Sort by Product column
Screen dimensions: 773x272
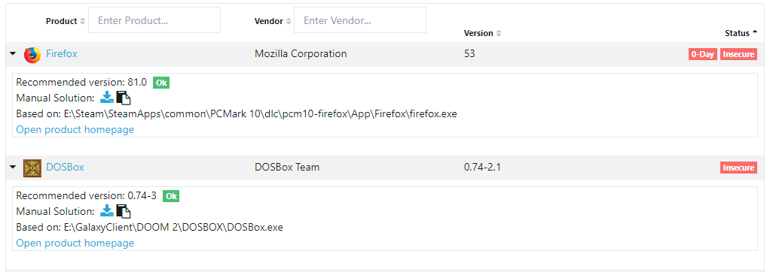point(66,21)
